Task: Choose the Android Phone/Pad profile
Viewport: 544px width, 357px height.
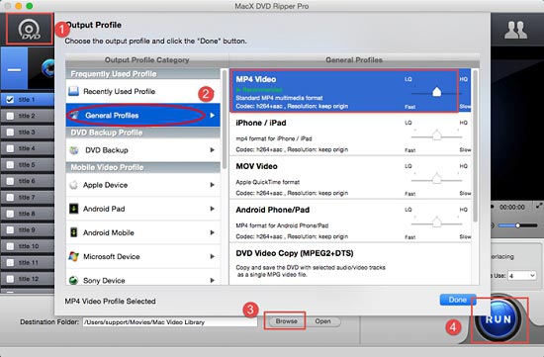Action: pyautogui.click(x=350, y=221)
